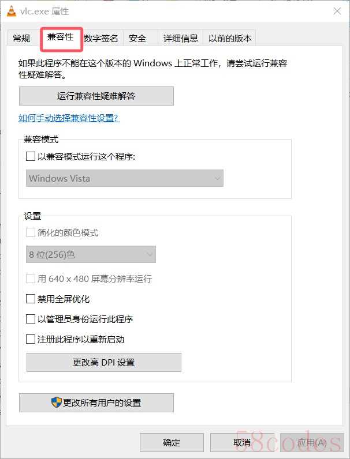Open the 数字签名 tab
Image resolution: width=350 pixels, height=459 pixels.
point(101,39)
